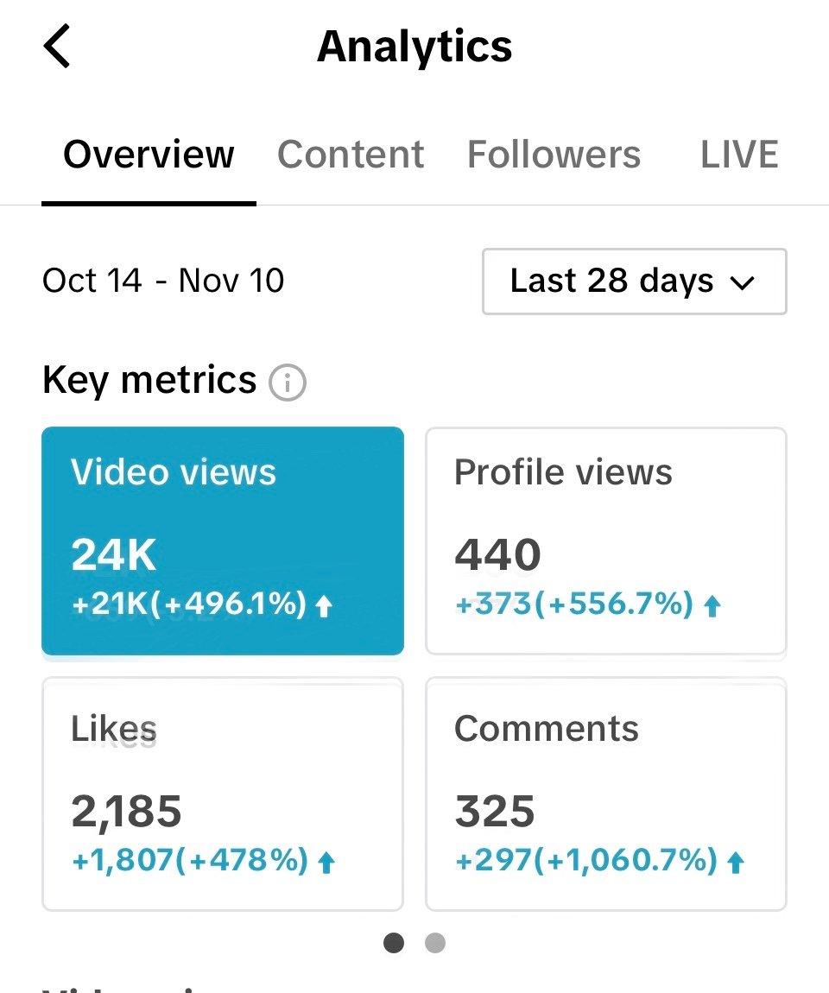Open the Key metrics info icon
829x993 pixels.
coord(288,381)
